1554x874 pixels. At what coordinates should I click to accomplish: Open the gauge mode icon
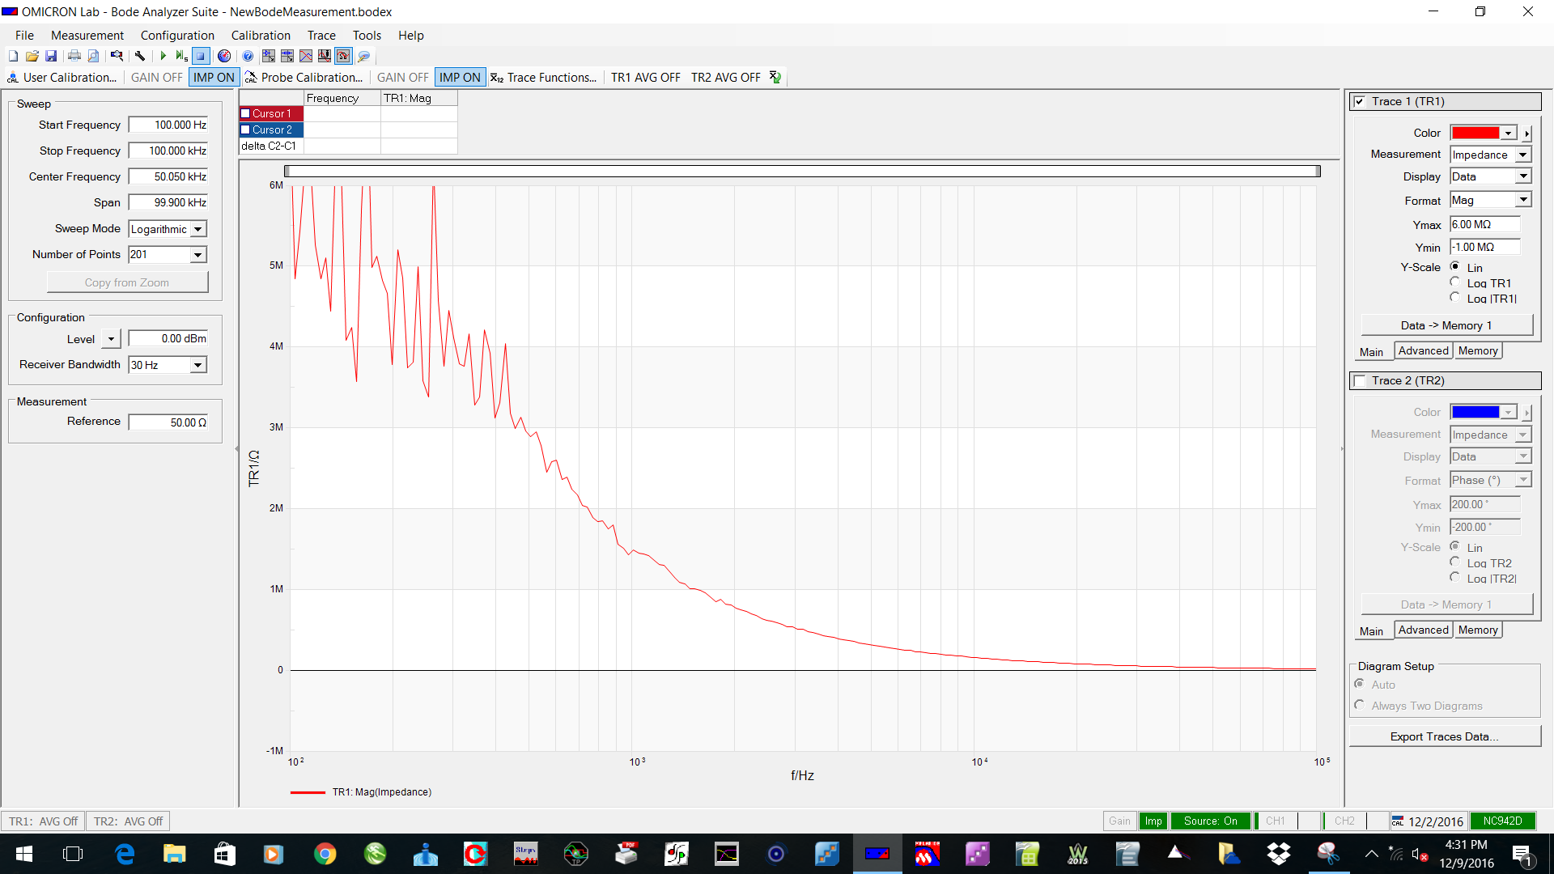click(224, 56)
